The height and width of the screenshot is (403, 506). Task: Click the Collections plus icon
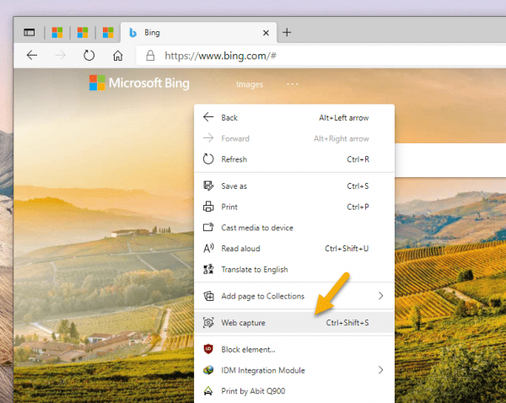(208, 296)
